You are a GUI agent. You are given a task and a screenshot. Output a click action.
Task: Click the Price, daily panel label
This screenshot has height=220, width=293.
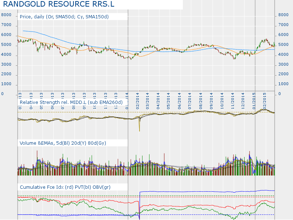[x=64, y=17]
